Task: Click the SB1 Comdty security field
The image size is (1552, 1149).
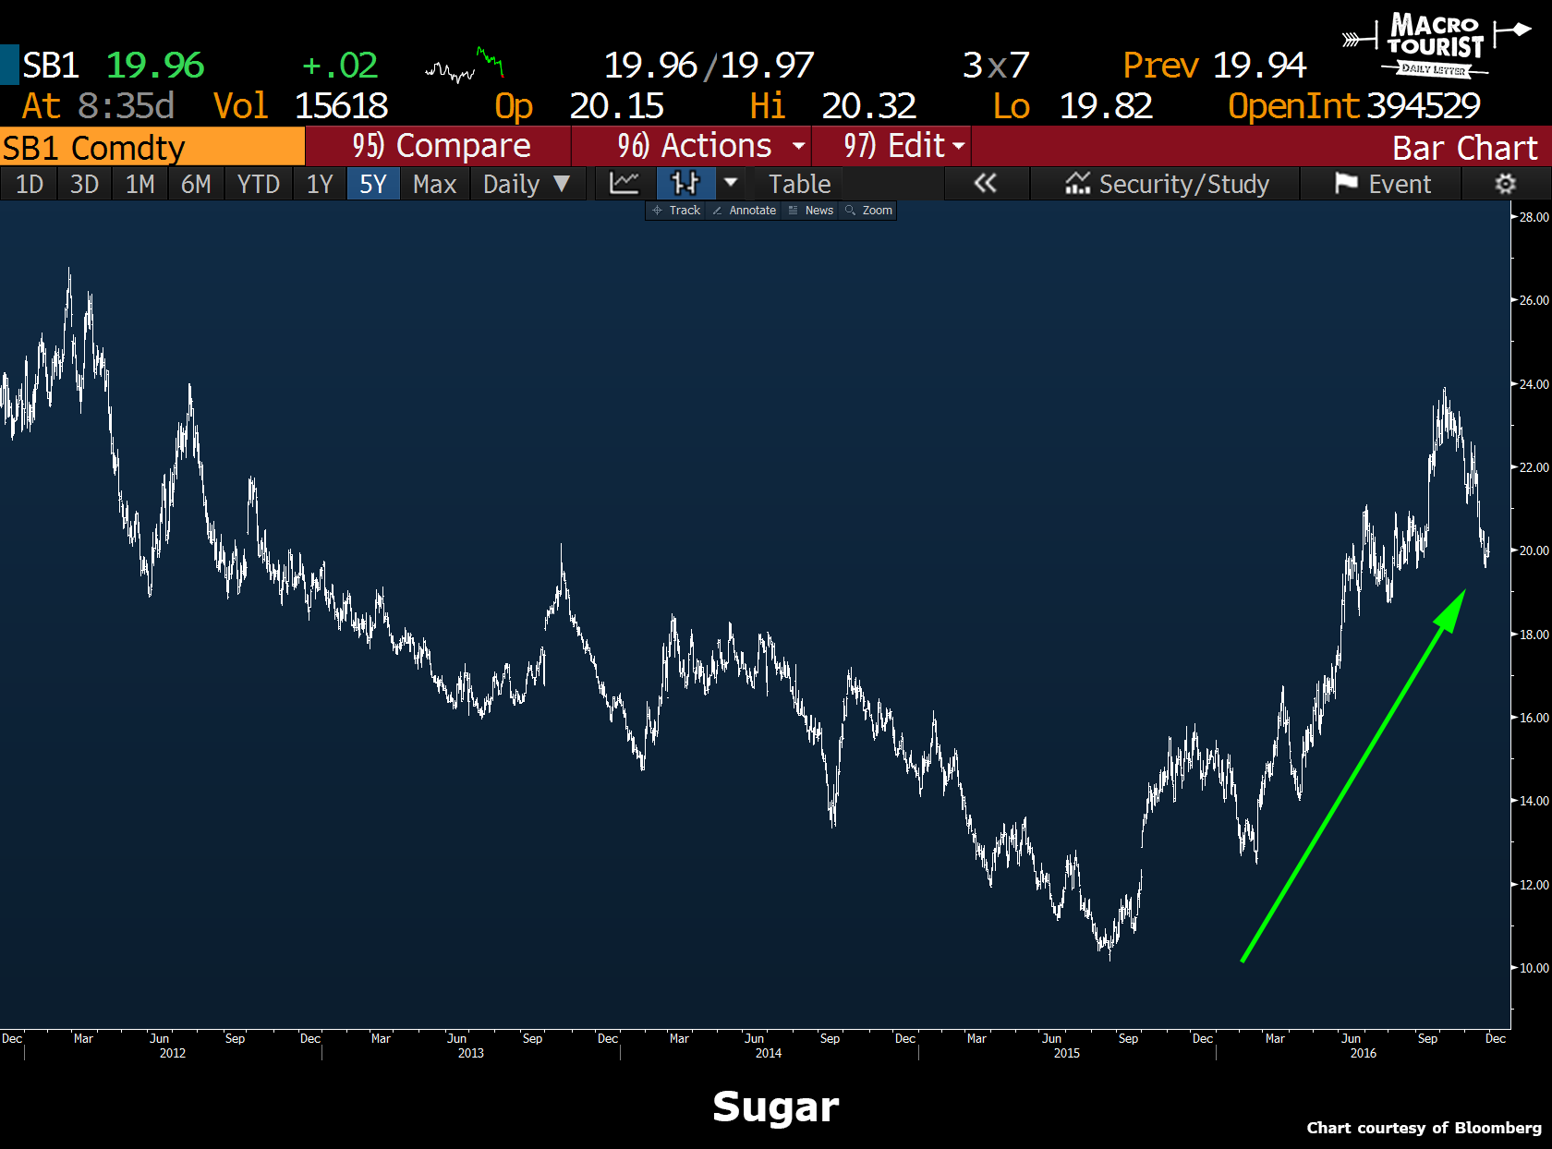Action: pyautogui.click(x=152, y=147)
